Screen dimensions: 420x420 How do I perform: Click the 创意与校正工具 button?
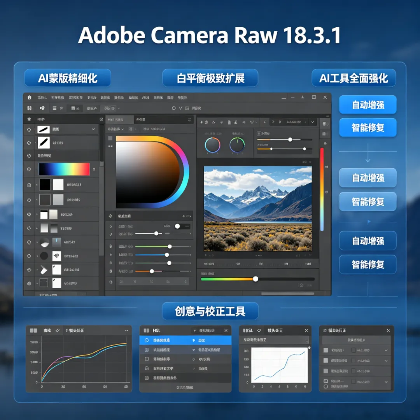[x=210, y=311]
